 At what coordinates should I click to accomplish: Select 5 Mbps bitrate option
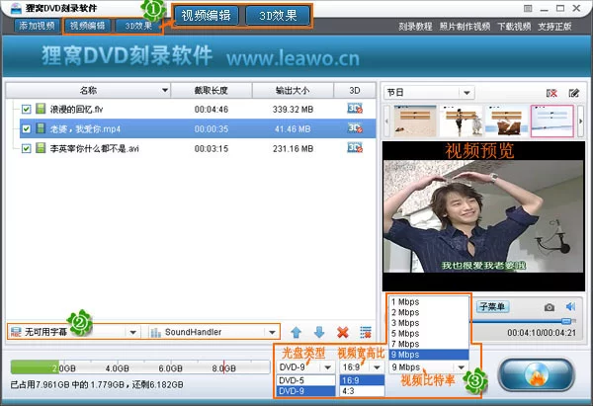[429, 334]
